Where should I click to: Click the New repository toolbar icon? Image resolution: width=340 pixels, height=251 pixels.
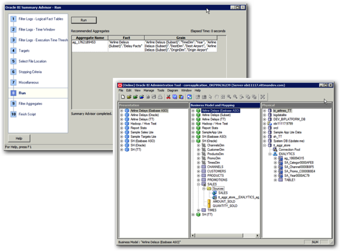point(123,97)
